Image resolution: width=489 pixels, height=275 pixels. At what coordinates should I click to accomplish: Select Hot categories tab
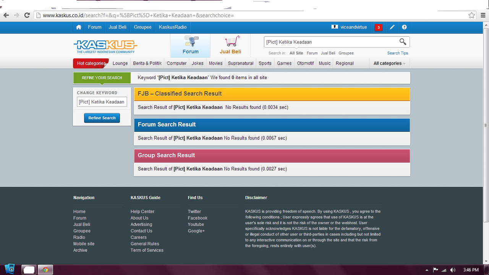click(x=91, y=63)
